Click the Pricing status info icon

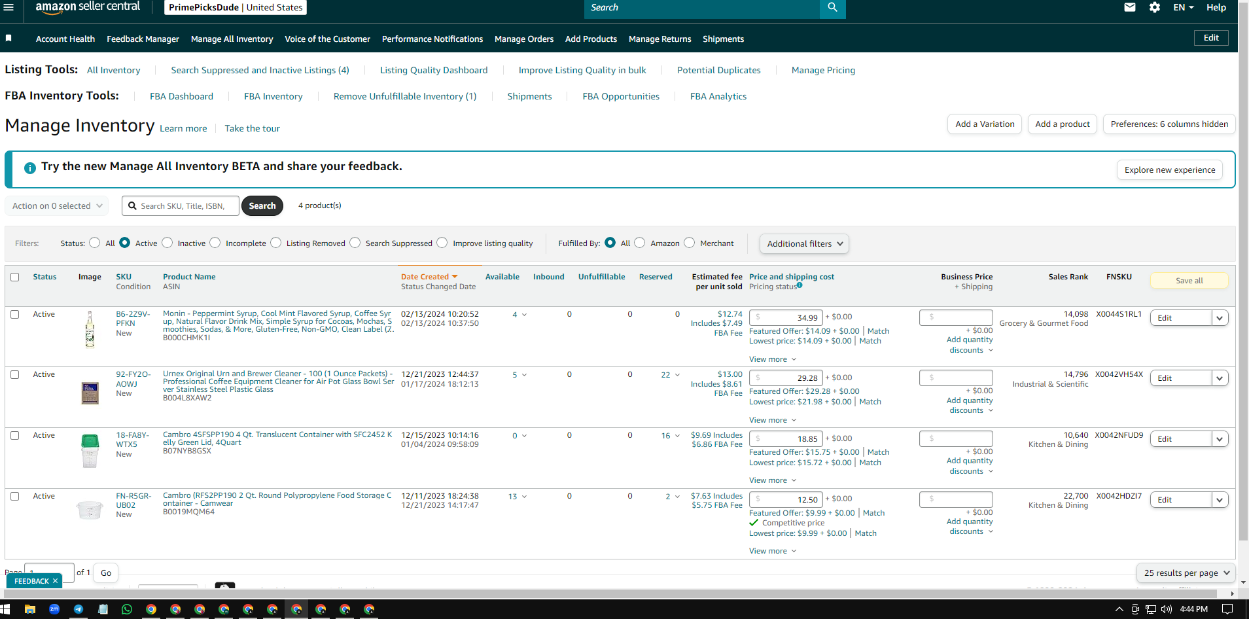(800, 285)
